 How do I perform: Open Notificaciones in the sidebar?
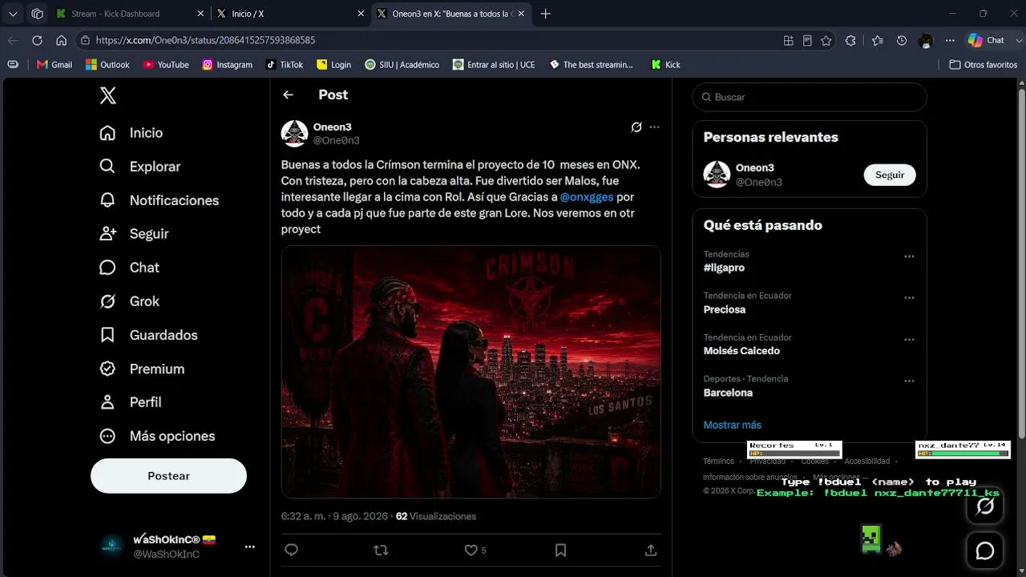click(159, 200)
